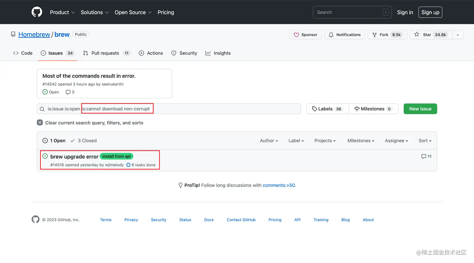Image resolution: width=474 pixels, height=263 pixels.
Task: Open the 'brew upgrade error' issue
Action: pos(74,157)
